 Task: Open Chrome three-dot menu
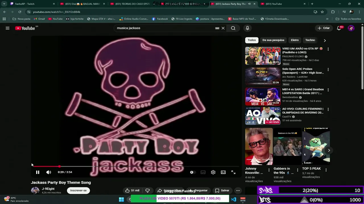[x=359, y=12]
